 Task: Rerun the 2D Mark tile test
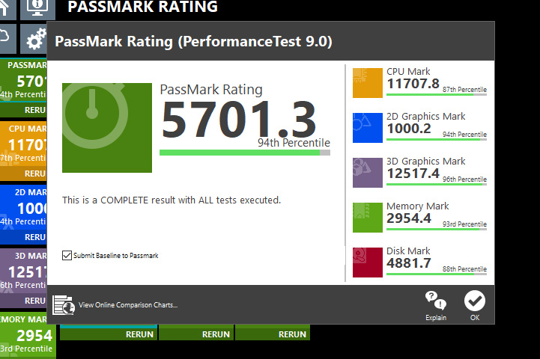point(23,237)
